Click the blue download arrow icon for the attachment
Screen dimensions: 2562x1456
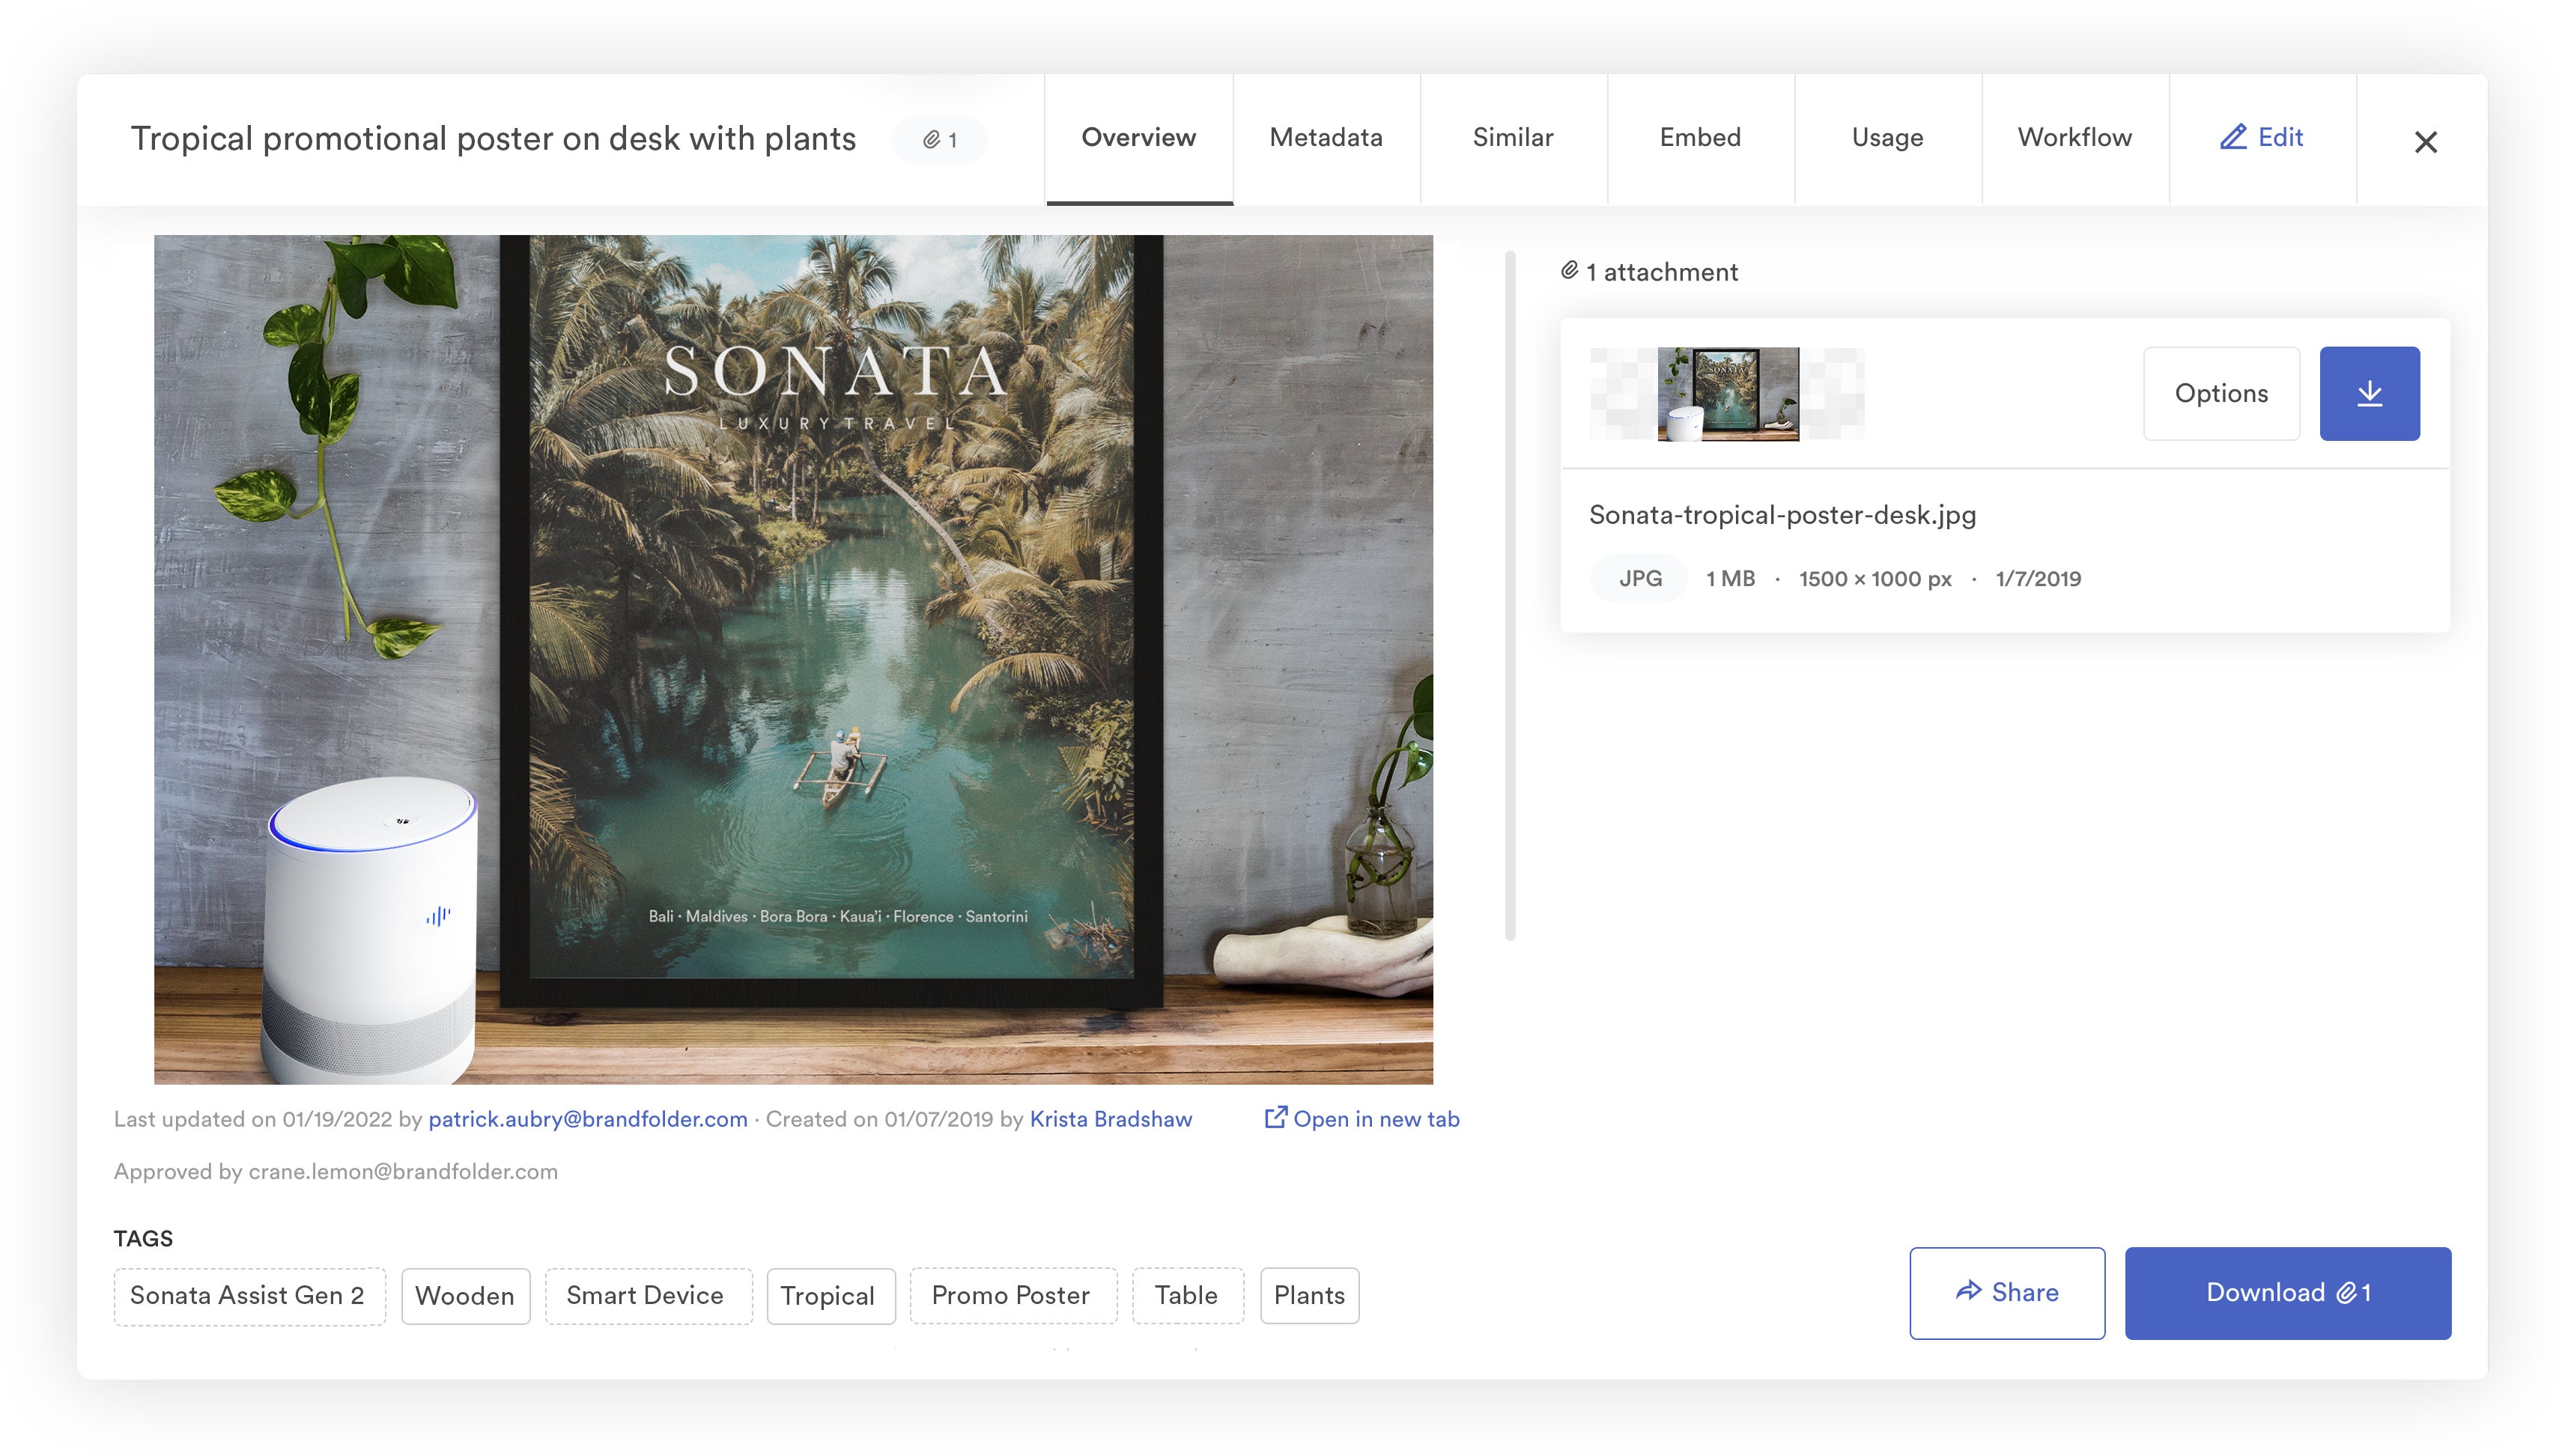tap(2369, 393)
